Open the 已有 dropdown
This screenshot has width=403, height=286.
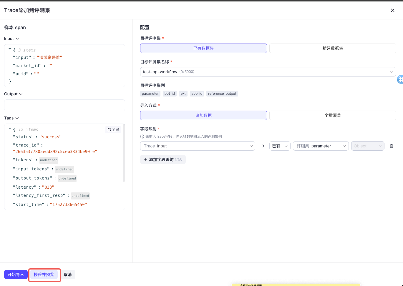tap(280, 146)
